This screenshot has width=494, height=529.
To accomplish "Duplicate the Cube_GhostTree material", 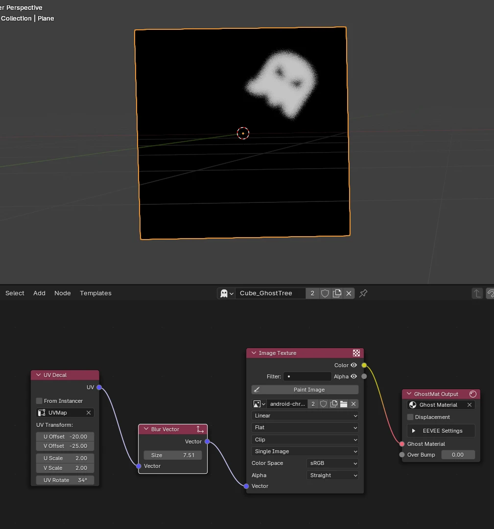I will point(337,293).
